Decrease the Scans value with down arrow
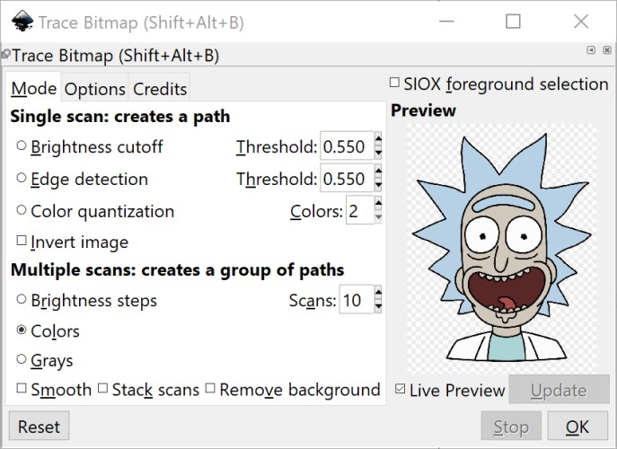The height and width of the screenshot is (449, 617). click(x=378, y=306)
